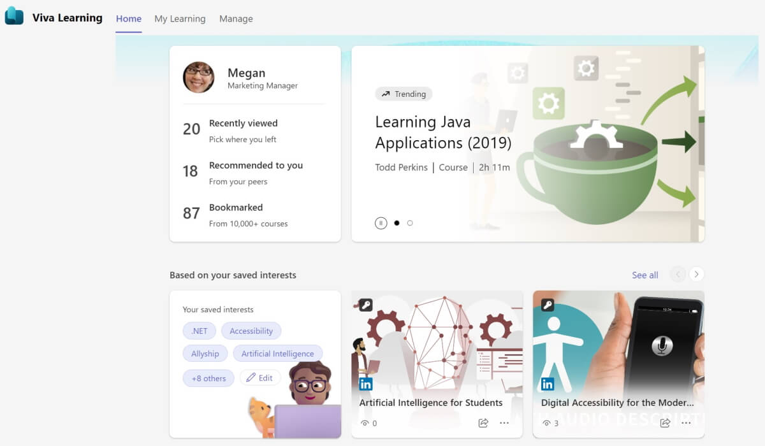
Task: Open the LinkedIn icon on the Digital Accessibility card
Action: tap(547, 384)
